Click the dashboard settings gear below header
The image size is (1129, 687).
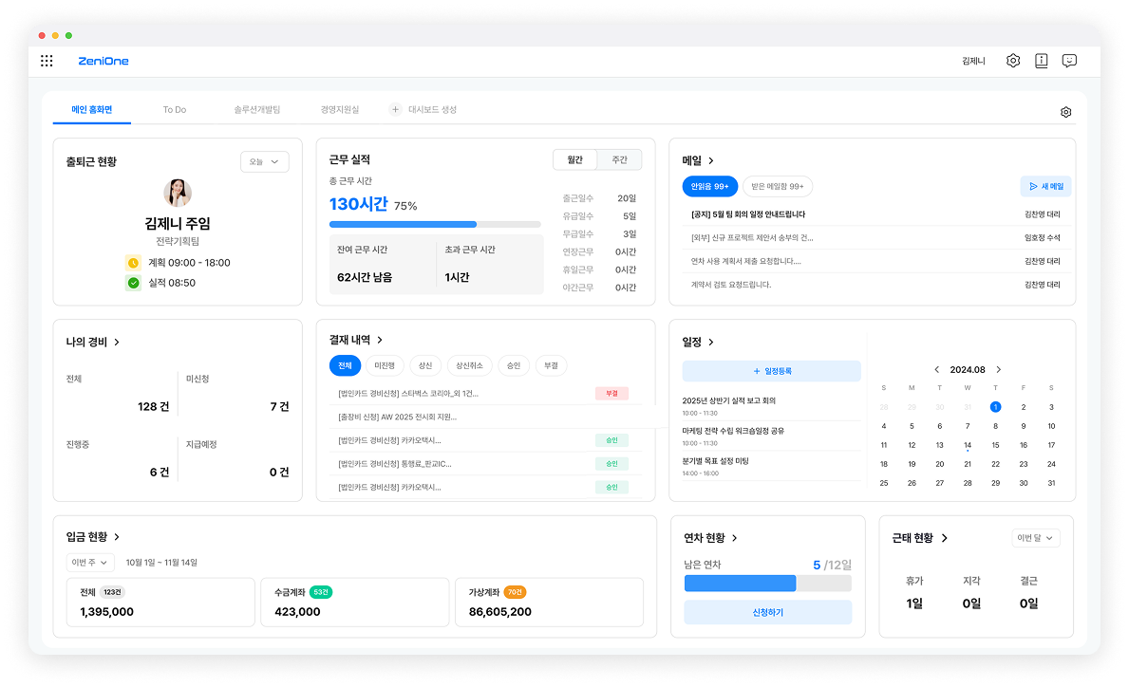pyautogui.click(x=1066, y=112)
